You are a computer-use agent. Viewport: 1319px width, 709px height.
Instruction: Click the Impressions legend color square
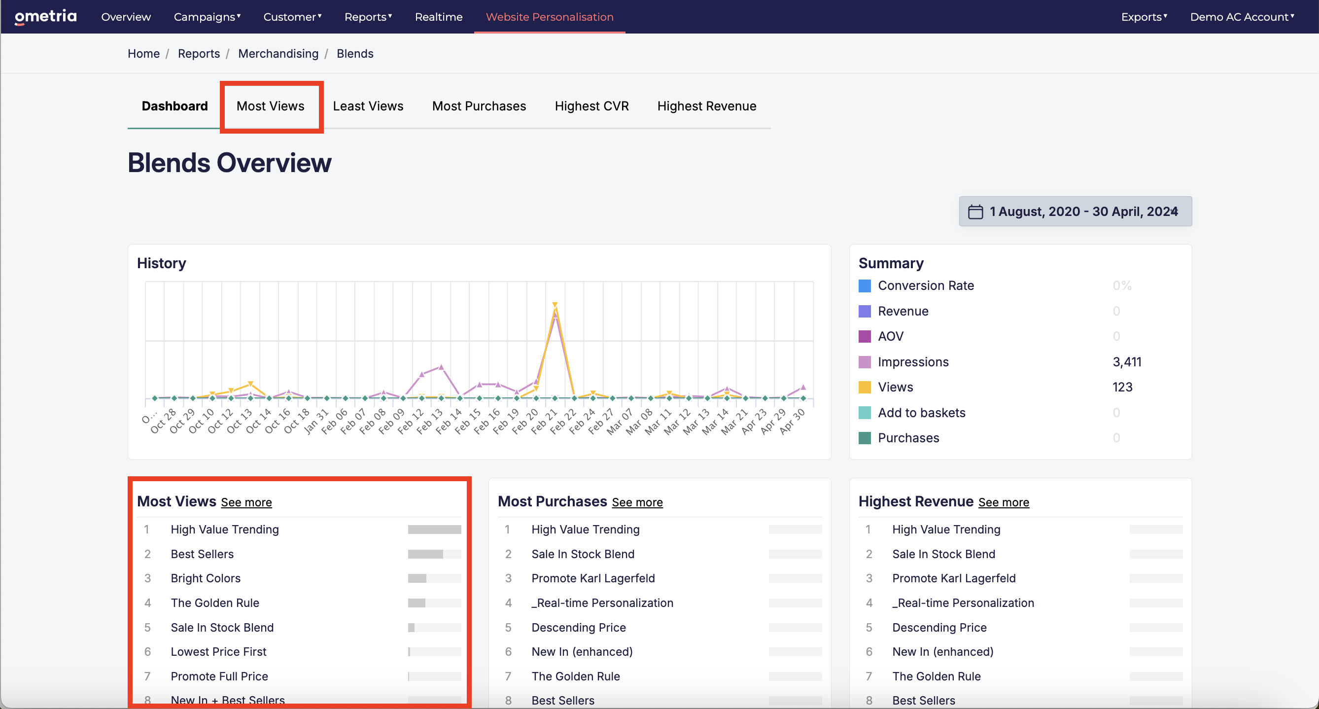865,362
